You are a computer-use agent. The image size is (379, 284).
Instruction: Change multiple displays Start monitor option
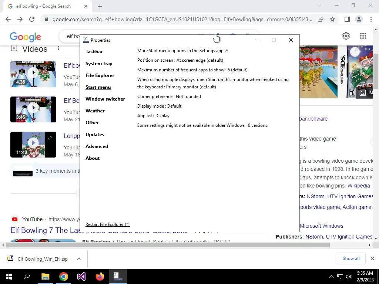[213, 83]
